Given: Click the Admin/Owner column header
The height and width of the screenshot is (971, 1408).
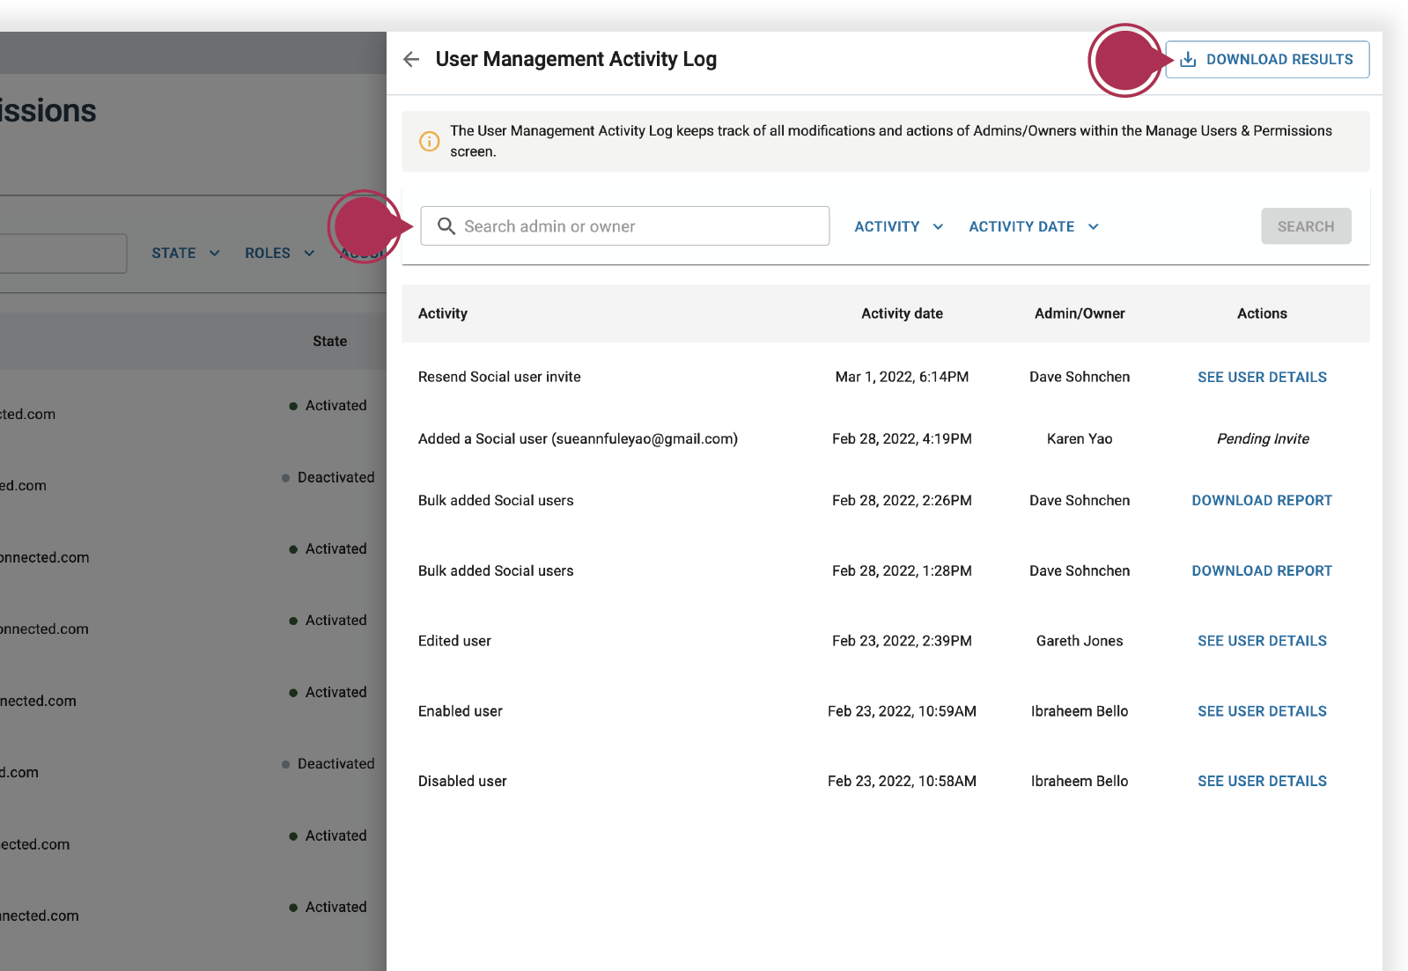Looking at the screenshot, I should coord(1080,313).
